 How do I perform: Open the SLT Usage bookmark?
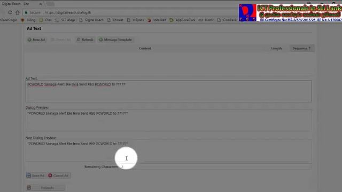(x=65, y=20)
